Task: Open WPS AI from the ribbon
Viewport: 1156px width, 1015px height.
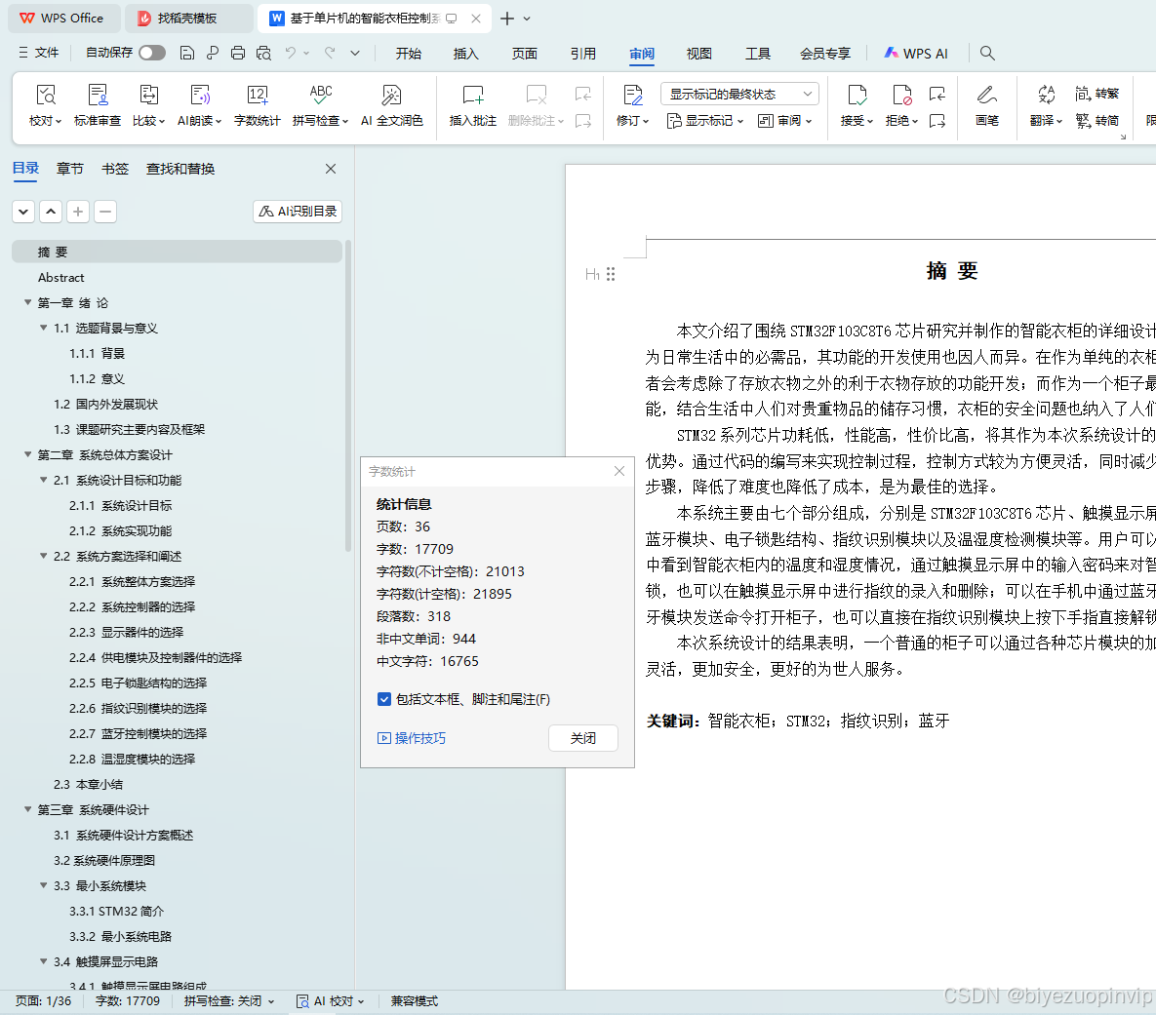Action: pos(915,53)
